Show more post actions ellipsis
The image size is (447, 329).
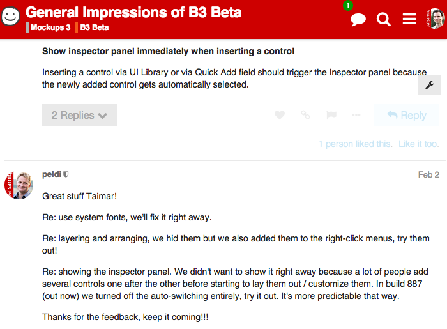coord(356,115)
